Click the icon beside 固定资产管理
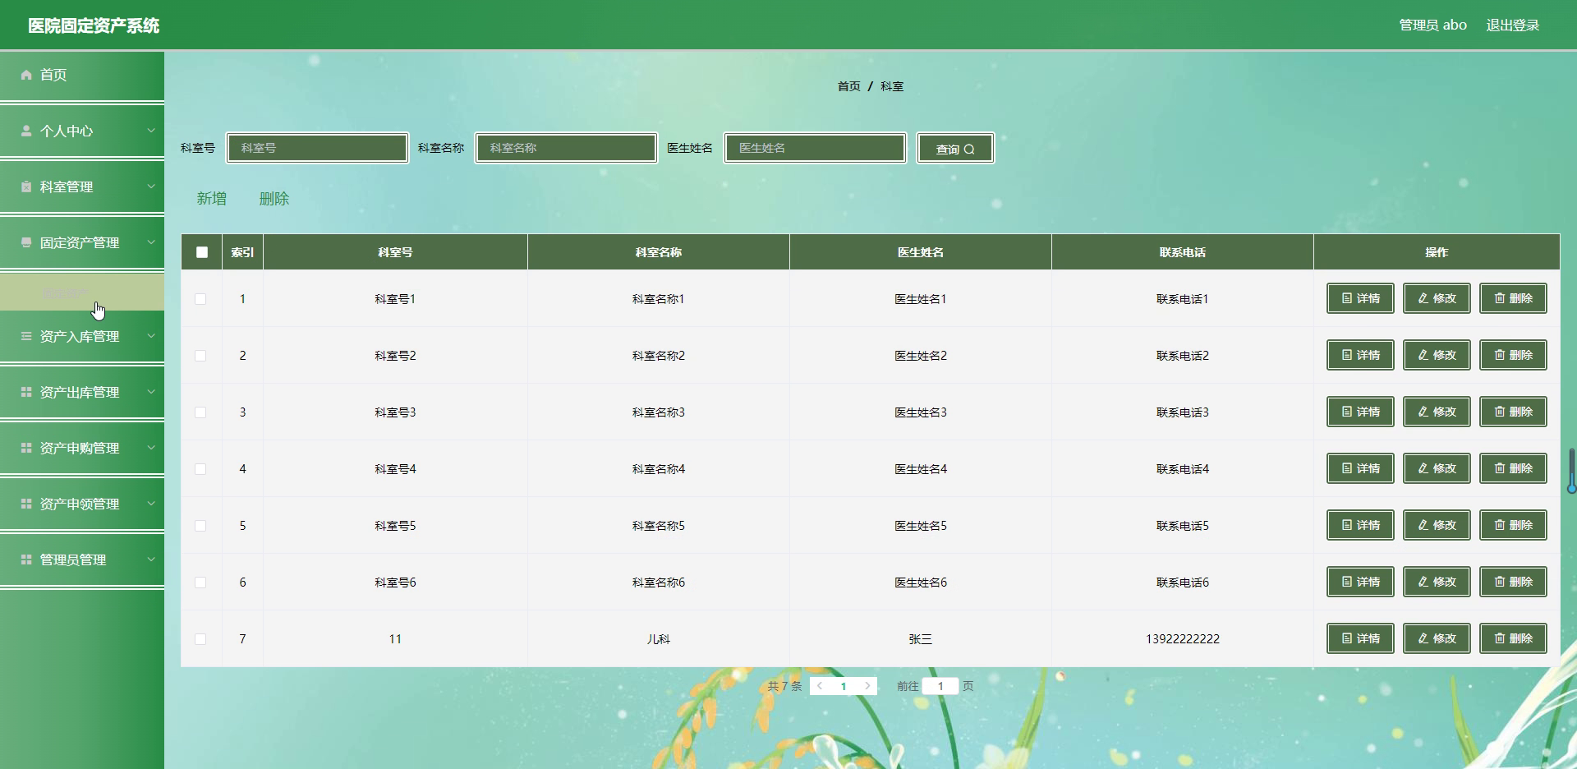Viewport: 1577px width, 769px height. tap(26, 242)
